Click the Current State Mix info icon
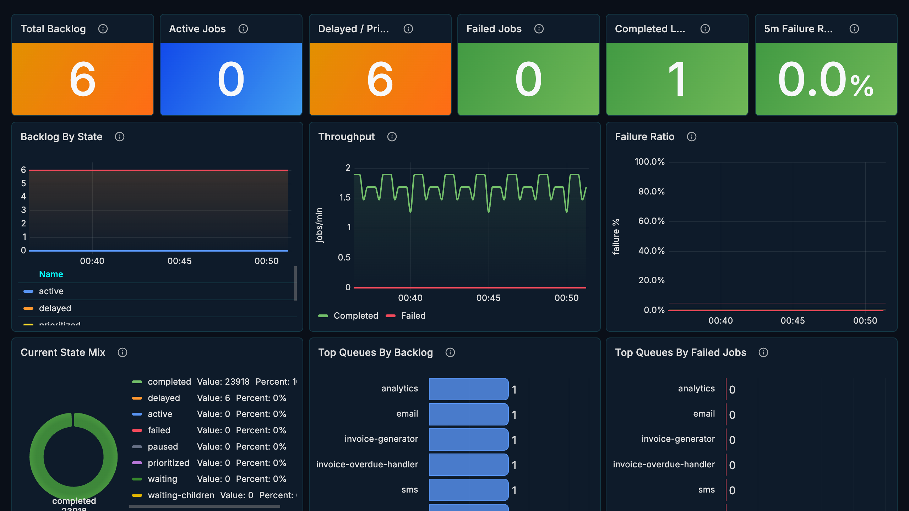This screenshot has width=909, height=511. click(x=123, y=352)
